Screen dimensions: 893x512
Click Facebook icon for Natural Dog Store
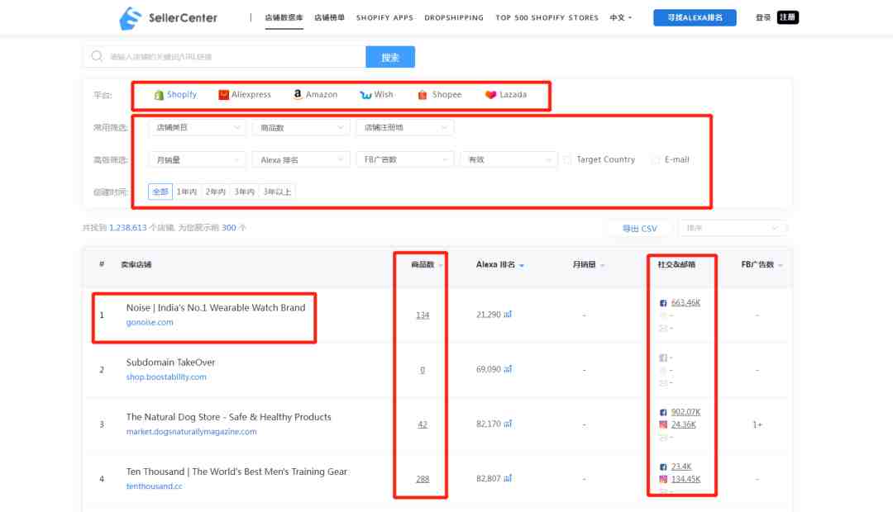[x=663, y=412]
